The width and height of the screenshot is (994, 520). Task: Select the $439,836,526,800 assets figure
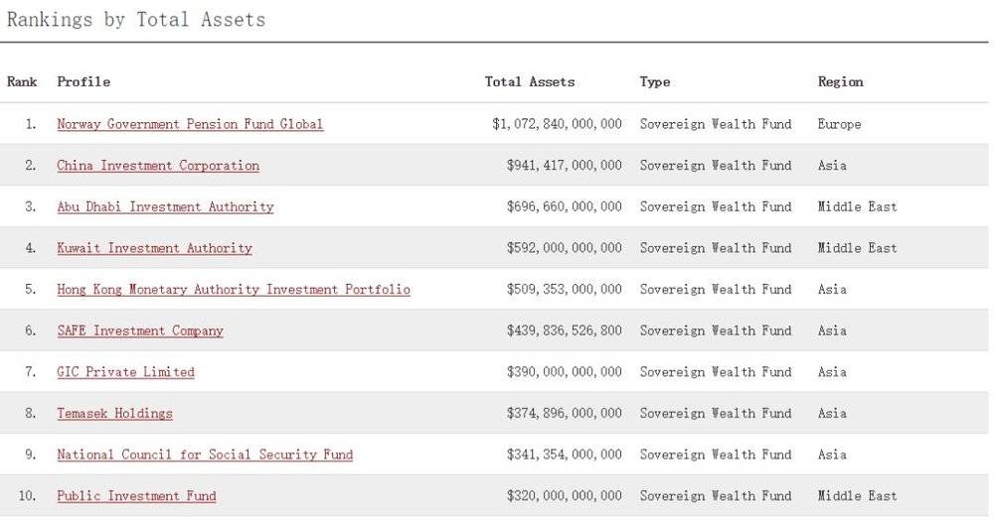[x=564, y=330]
